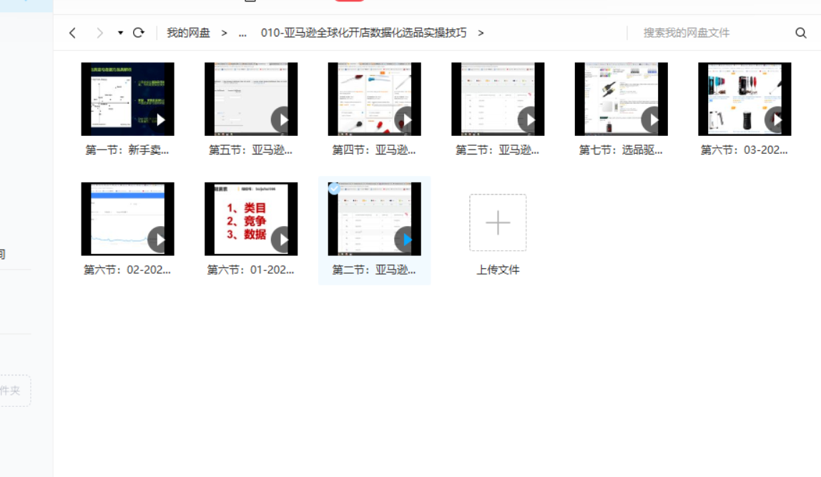Open the 第五节：亚马逊... video thumbnail
Screen dimensions: 821x477
[x=251, y=99]
